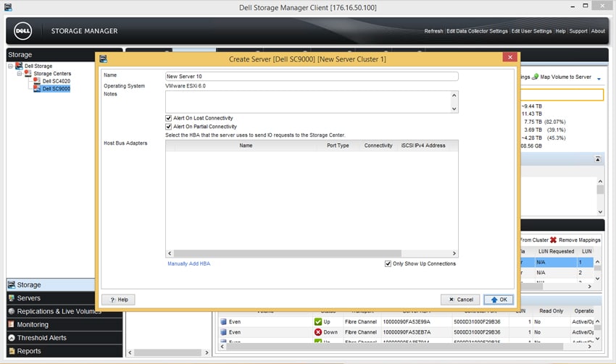The image size is (616, 364).
Task: Click the Threshold Alerts nav icon
Action: tap(12, 338)
